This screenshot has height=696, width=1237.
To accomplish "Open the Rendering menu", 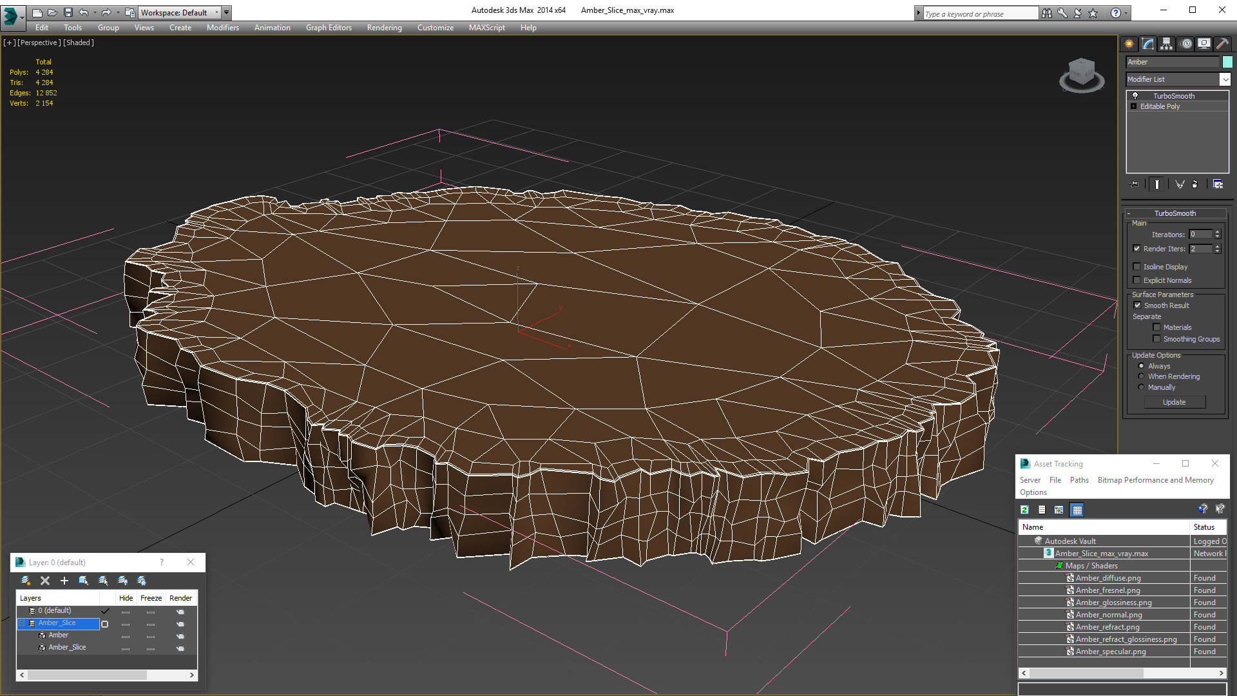I will coord(384,28).
